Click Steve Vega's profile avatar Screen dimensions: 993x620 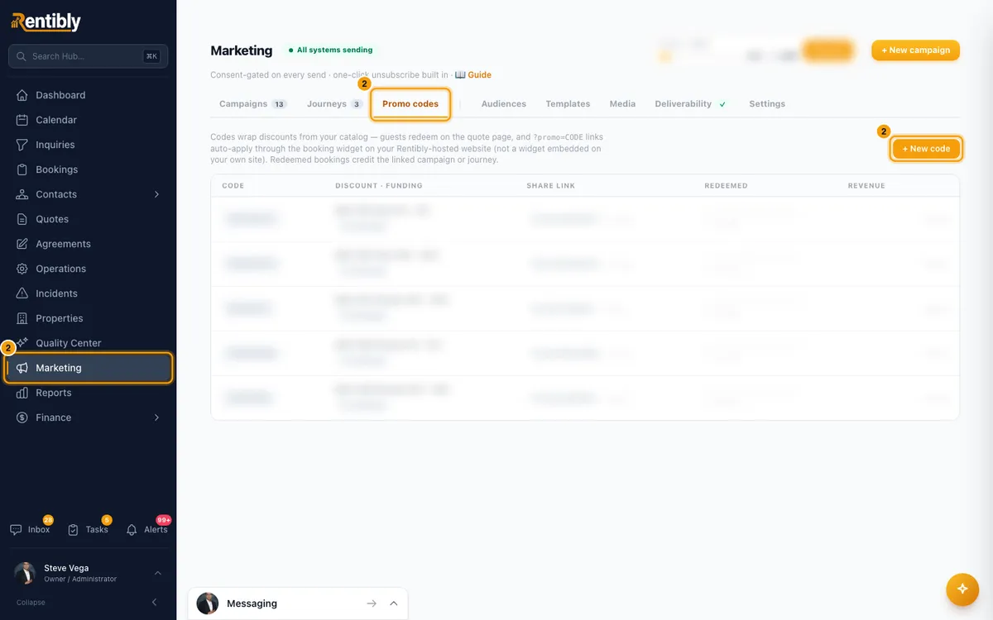click(x=25, y=574)
